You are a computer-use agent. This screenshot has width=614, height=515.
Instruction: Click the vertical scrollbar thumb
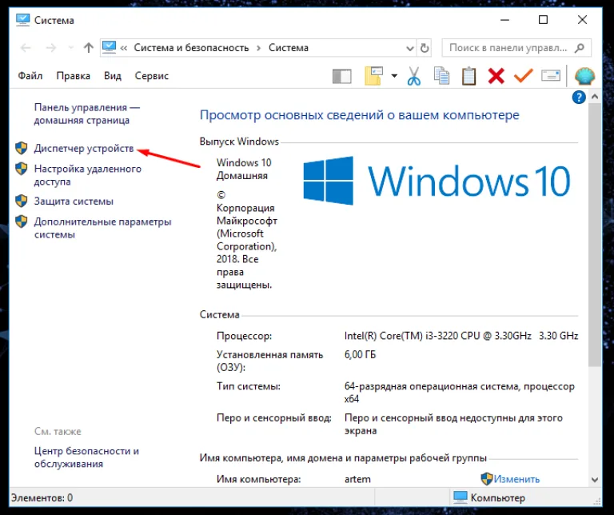(x=595, y=235)
